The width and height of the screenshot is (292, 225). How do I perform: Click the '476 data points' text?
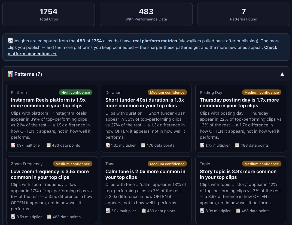click(160, 145)
